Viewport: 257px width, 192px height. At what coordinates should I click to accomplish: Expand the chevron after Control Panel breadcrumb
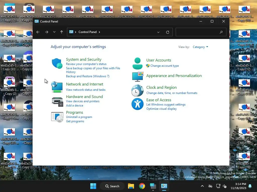(x=99, y=32)
